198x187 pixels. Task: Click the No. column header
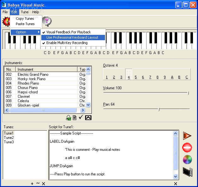(10, 69)
